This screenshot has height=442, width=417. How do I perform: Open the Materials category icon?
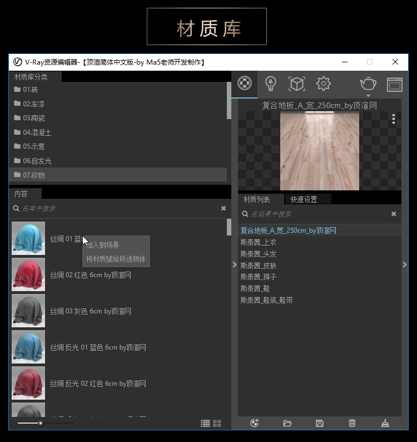point(245,84)
